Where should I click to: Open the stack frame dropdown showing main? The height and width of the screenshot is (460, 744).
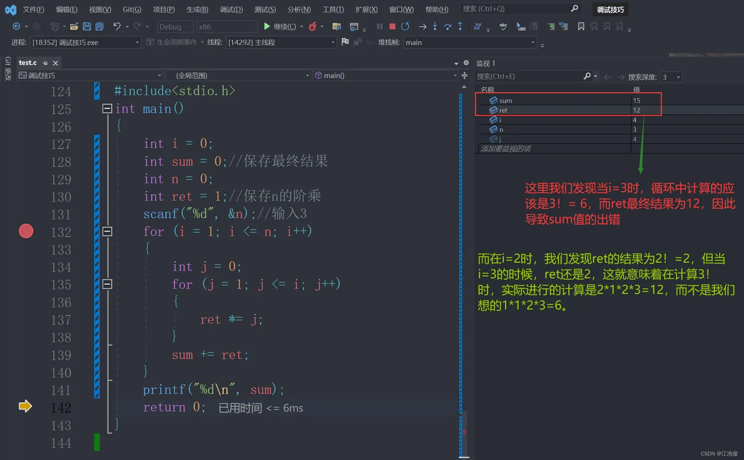click(x=470, y=42)
